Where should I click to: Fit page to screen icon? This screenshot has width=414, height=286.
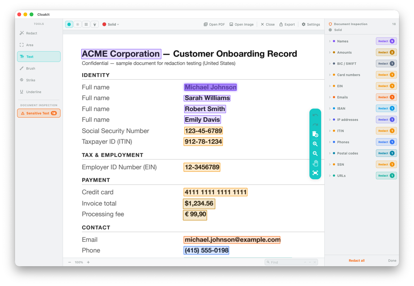(x=315, y=173)
